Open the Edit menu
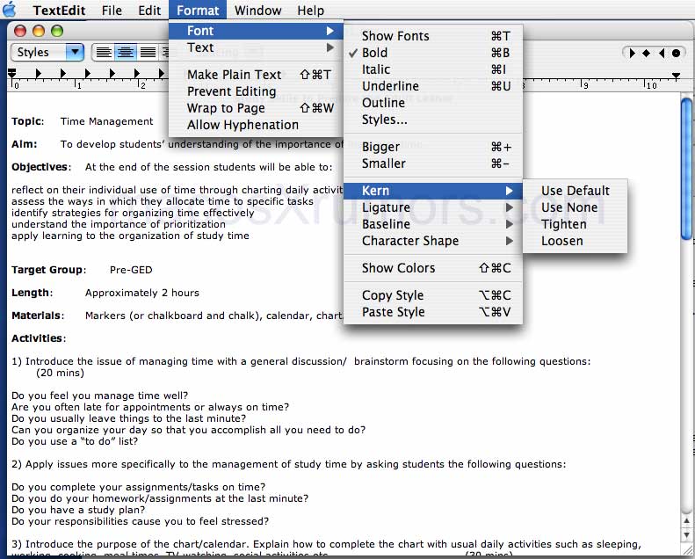The image size is (695, 559). click(x=149, y=11)
